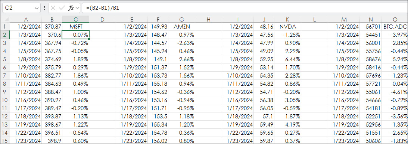Select cell with value 48.16
The width and height of the screenshot is (408, 144).
264,26
